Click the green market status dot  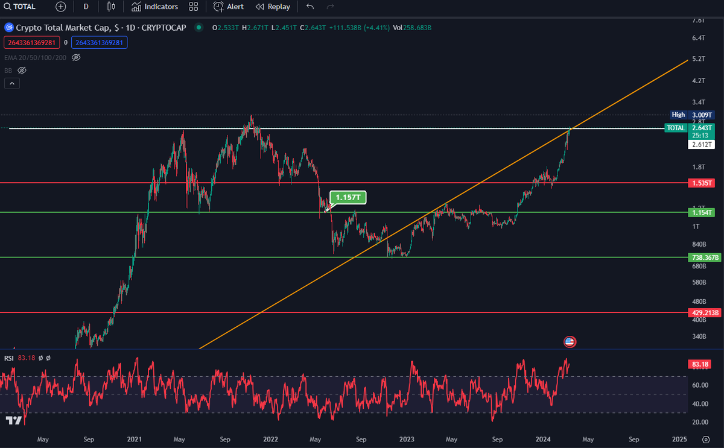[199, 28]
